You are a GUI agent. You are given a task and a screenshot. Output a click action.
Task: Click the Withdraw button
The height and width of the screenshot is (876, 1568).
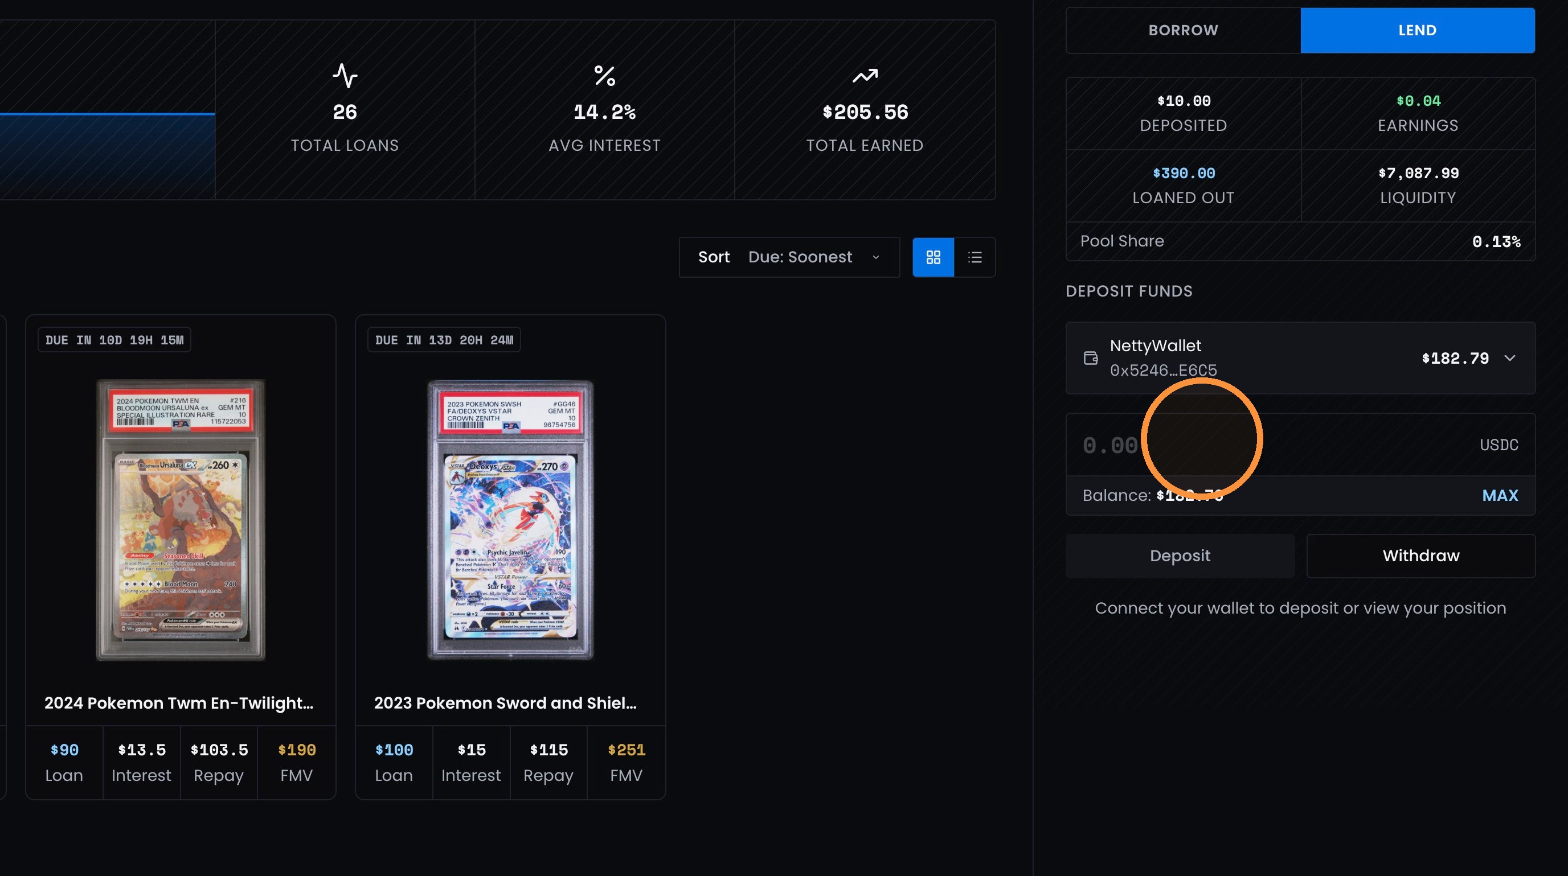pos(1420,556)
